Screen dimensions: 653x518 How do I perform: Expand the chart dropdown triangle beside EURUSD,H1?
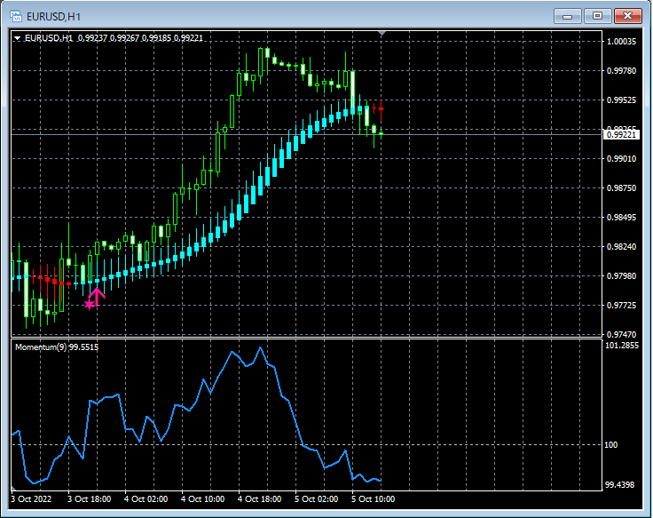[17, 38]
